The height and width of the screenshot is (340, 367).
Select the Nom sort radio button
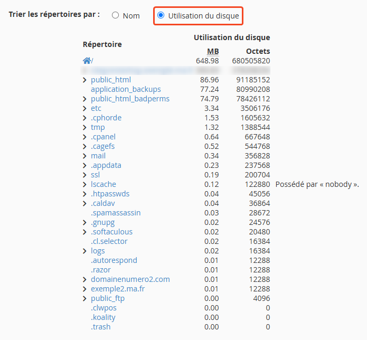pyautogui.click(x=116, y=16)
